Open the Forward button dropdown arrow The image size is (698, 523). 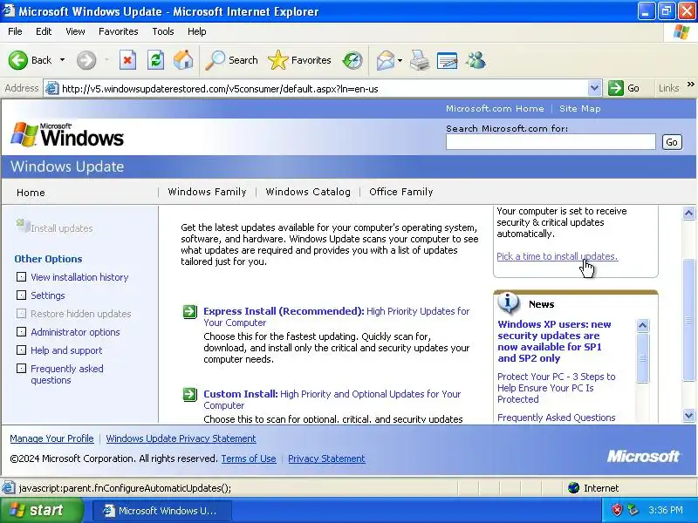[106, 60]
